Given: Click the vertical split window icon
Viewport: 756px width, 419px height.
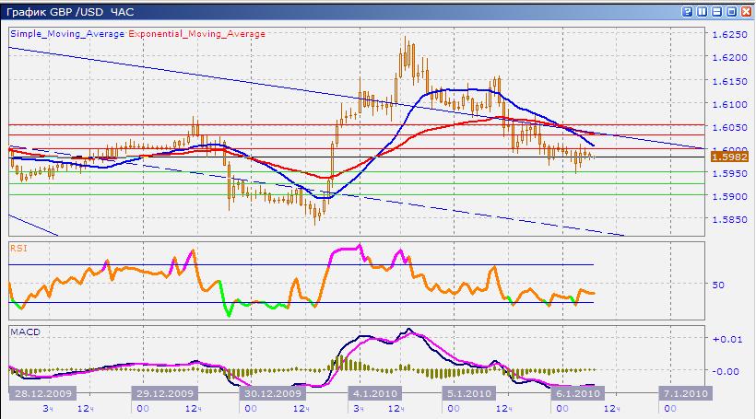Looking at the screenshot, I should (702, 12).
